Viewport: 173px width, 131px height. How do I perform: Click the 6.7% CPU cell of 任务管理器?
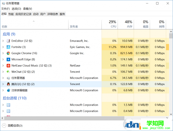[x=110, y=78]
